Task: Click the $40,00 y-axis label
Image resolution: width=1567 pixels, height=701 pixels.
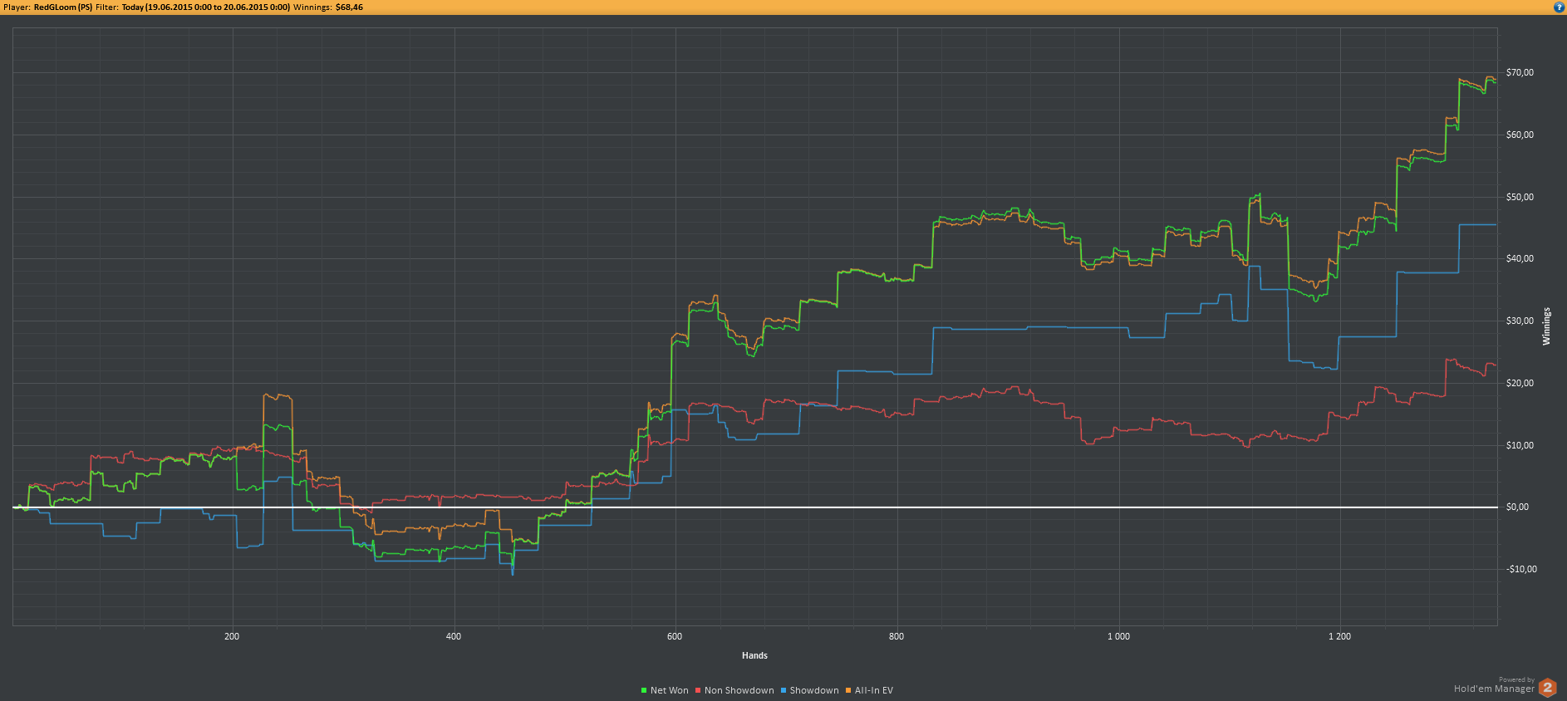Action: pyautogui.click(x=1520, y=258)
